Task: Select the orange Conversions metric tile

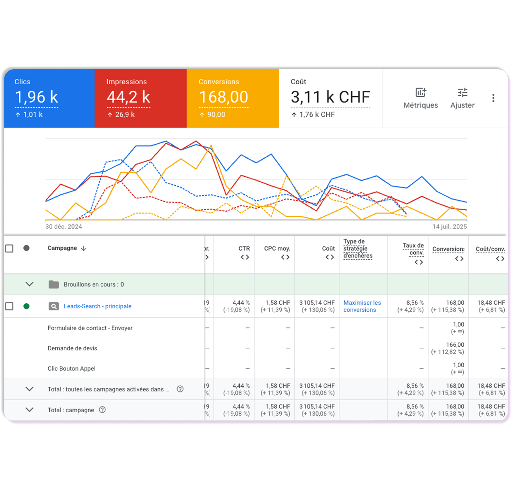Action: [x=233, y=98]
